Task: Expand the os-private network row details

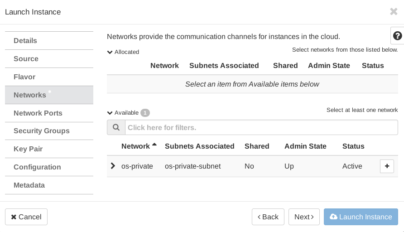Action: point(113,166)
